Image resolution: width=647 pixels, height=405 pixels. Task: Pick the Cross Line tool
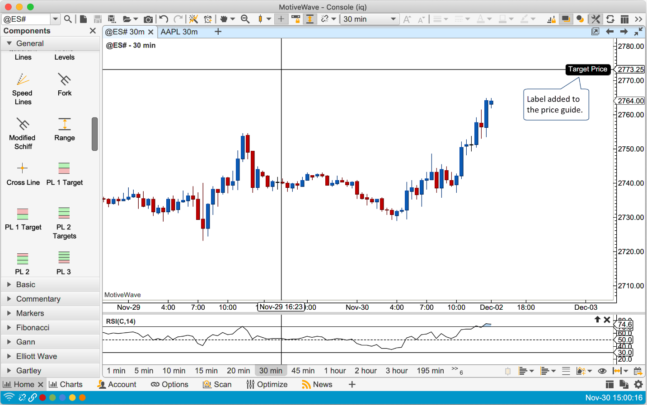pos(23,174)
